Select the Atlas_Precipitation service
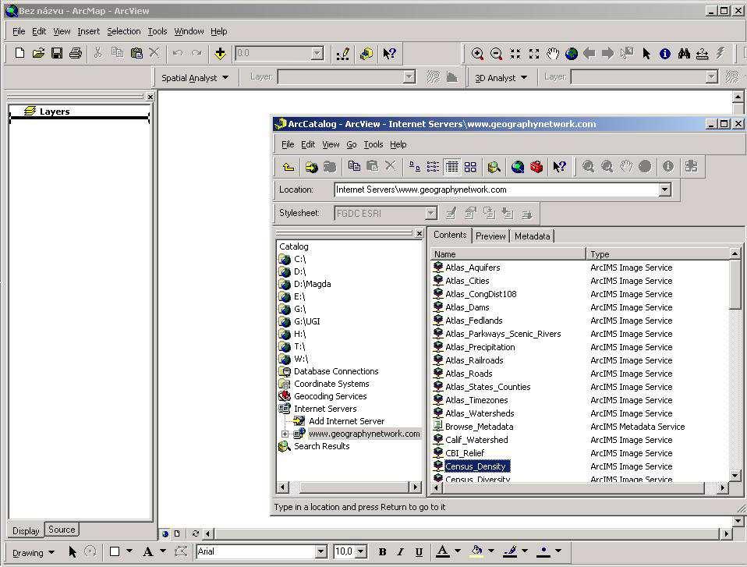Viewport: 747px width, 567px height. (480, 347)
